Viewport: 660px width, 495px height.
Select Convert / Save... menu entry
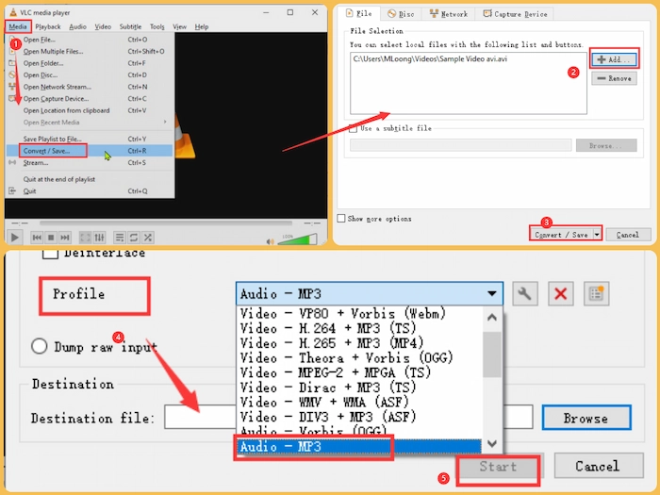(x=90, y=151)
